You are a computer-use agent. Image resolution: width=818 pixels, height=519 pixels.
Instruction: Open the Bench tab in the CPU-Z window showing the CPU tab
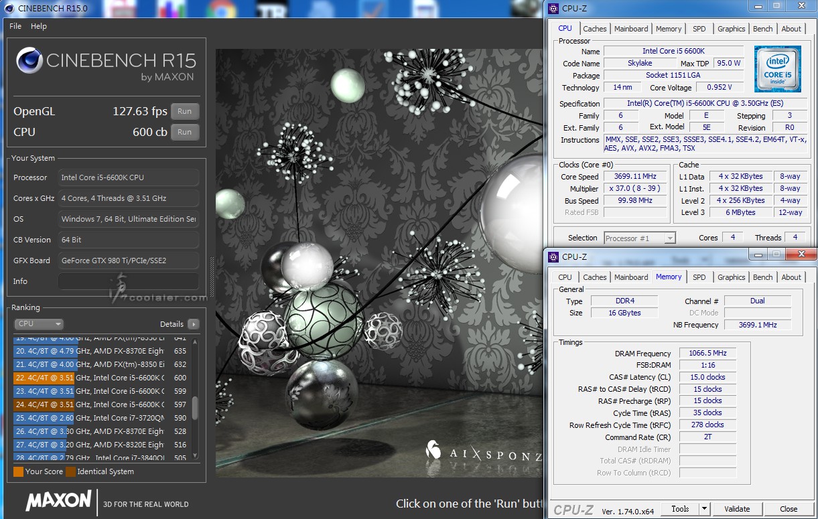tap(762, 29)
